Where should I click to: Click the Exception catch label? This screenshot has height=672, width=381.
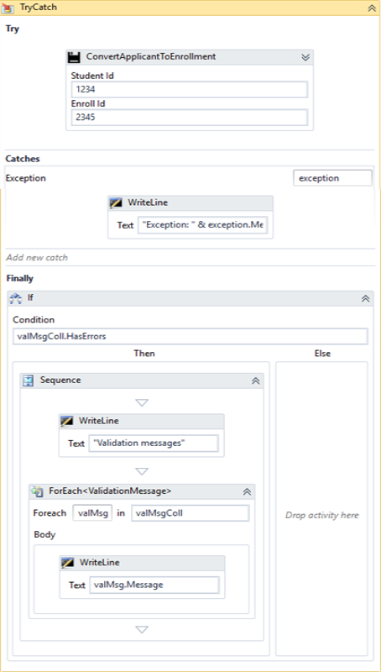pos(26,178)
